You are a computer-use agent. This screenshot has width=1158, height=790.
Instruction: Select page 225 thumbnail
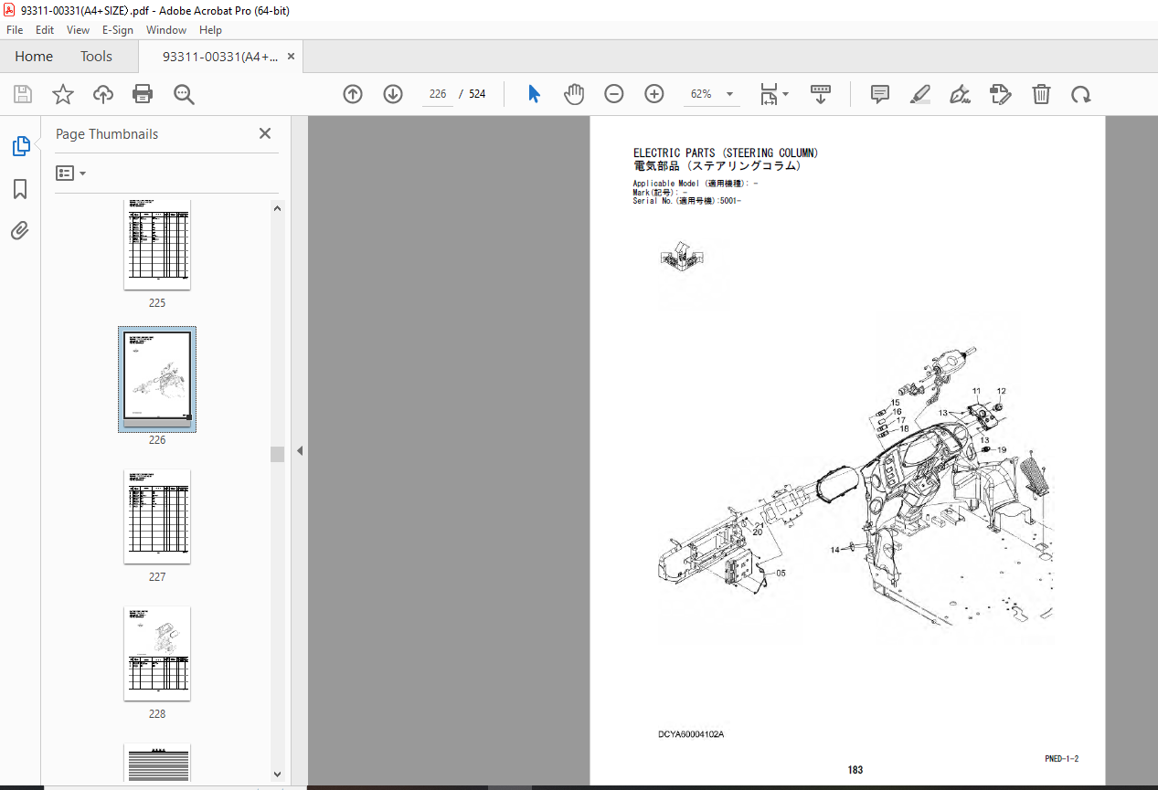[x=157, y=244]
